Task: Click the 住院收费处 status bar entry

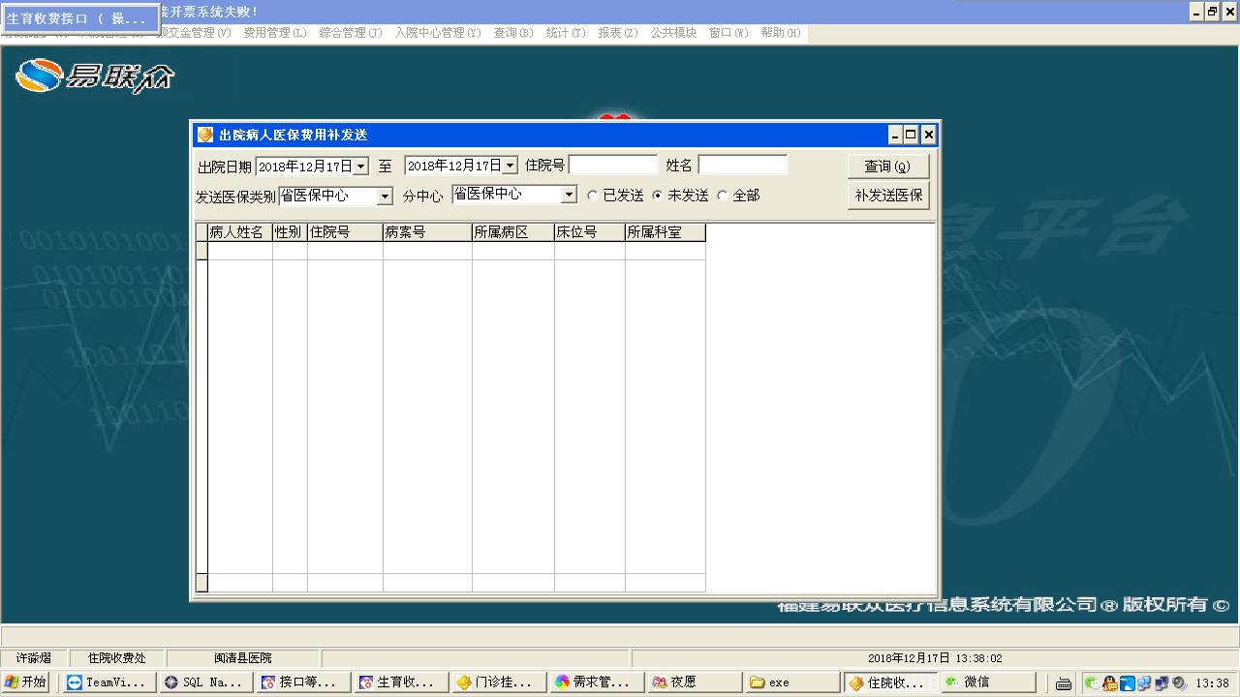Action: [116, 658]
